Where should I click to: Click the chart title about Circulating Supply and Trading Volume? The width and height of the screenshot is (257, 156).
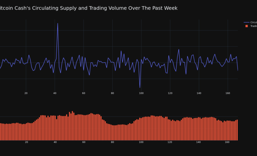pyautogui.click(x=88, y=8)
